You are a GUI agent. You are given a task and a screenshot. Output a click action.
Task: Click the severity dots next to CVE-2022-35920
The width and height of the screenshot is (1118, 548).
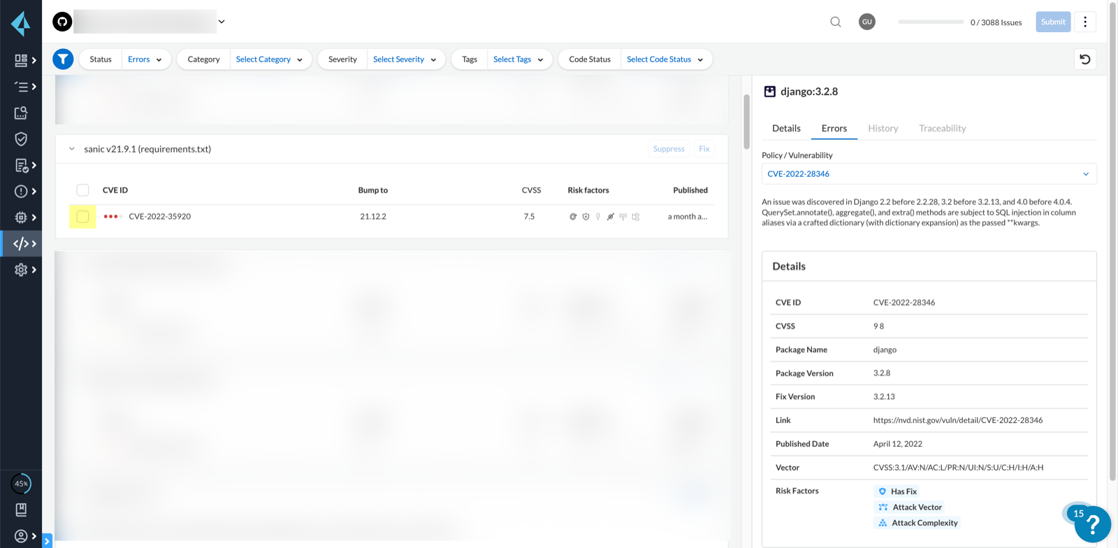112,217
